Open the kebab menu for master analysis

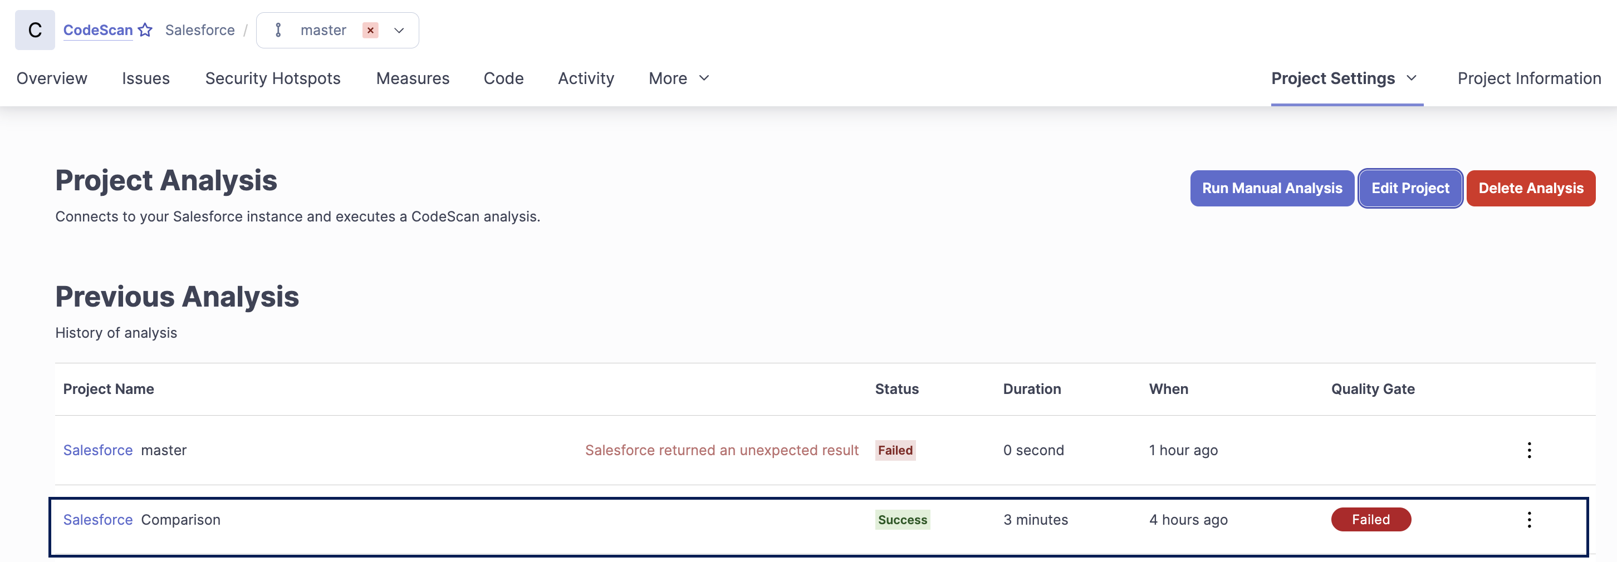point(1528,450)
